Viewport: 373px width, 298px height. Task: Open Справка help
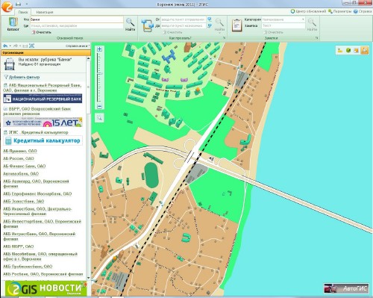363,11
